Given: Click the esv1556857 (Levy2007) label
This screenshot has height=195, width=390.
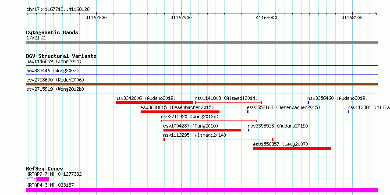Looking at the screenshot, I should [280, 144].
